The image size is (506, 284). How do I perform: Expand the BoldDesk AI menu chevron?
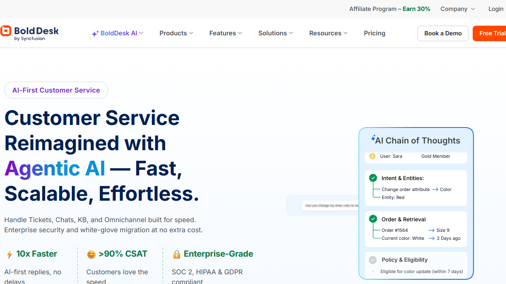click(x=141, y=33)
